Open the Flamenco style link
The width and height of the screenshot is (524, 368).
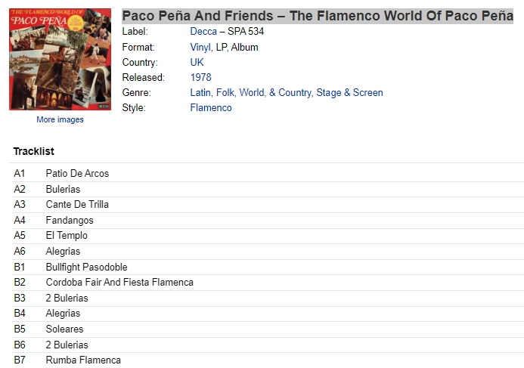click(211, 108)
